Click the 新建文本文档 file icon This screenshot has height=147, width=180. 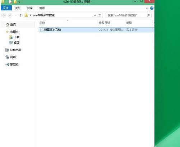coord(41,30)
